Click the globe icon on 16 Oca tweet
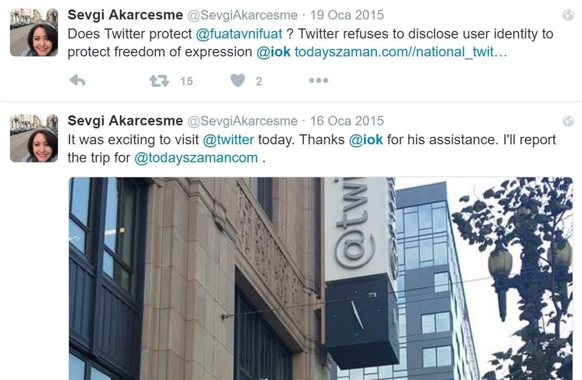This screenshot has height=380, width=582. (568, 121)
